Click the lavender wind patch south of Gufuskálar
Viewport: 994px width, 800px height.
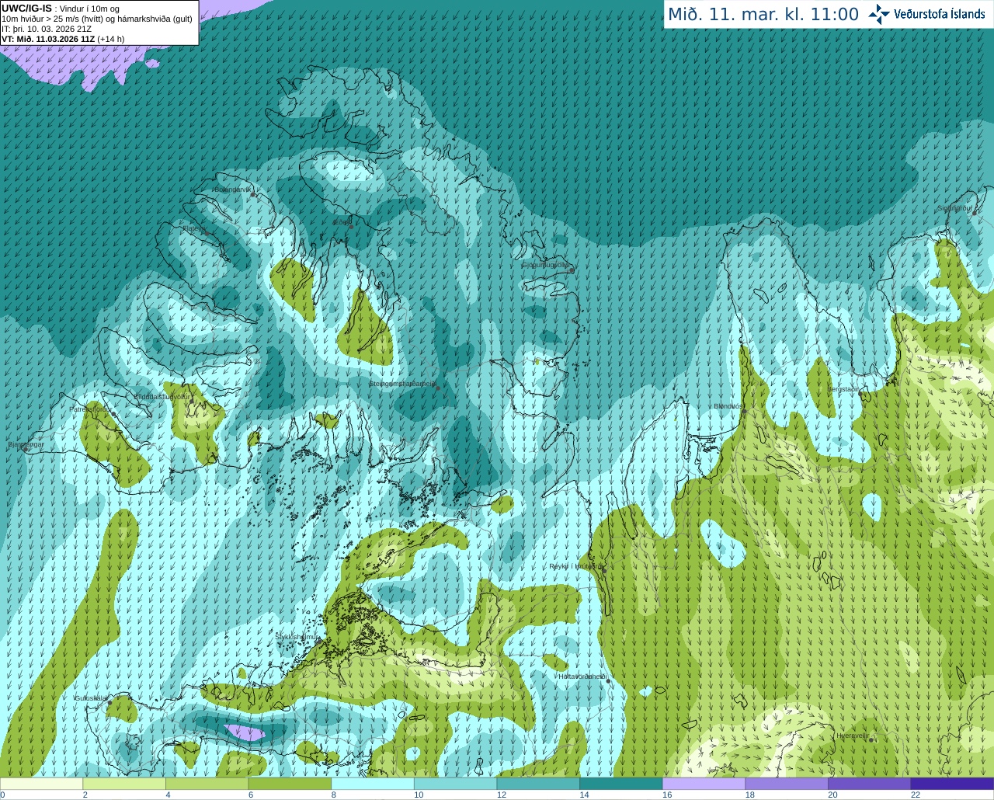245,733
